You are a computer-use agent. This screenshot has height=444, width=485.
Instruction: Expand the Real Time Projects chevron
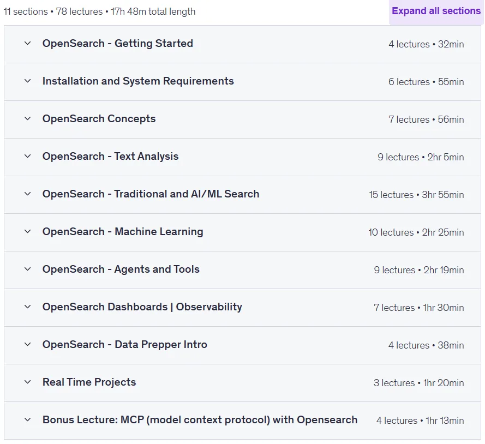pos(27,382)
